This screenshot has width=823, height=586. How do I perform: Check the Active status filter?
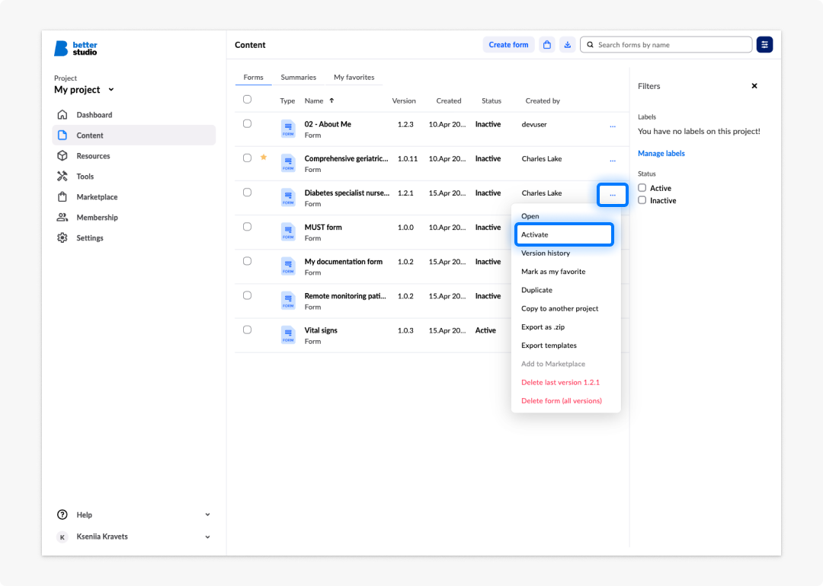pyautogui.click(x=642, y=188)
